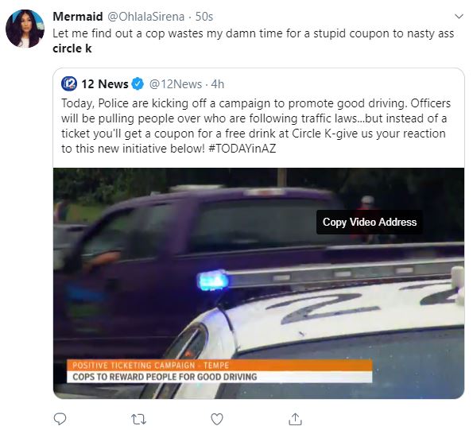
Task: Click the @12News handle
Action: tap(175, 84)
